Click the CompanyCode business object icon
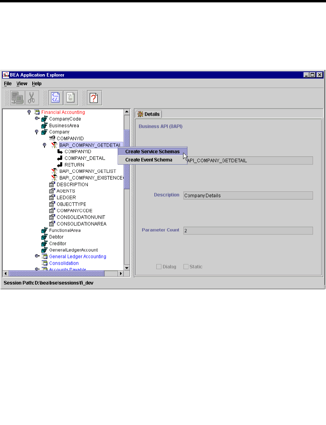 [x=44, y=119]
